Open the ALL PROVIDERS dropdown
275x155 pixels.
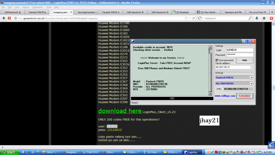[x=251, y=84]
